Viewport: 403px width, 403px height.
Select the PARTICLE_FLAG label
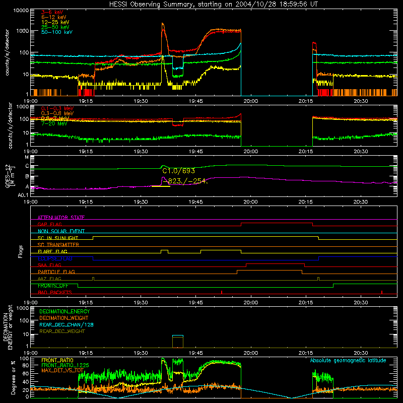point(56,272)
